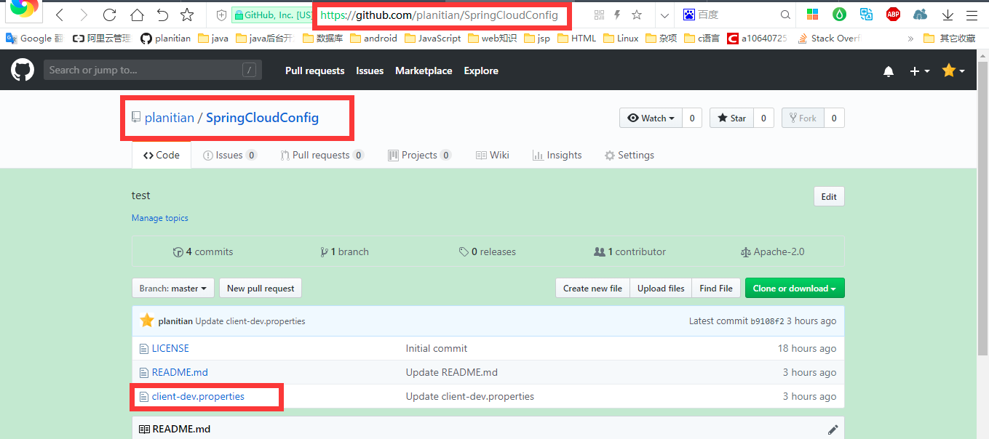Viewport: 989px width, 439px height.
Task: Open the LICENSE file
Action: 170,348
